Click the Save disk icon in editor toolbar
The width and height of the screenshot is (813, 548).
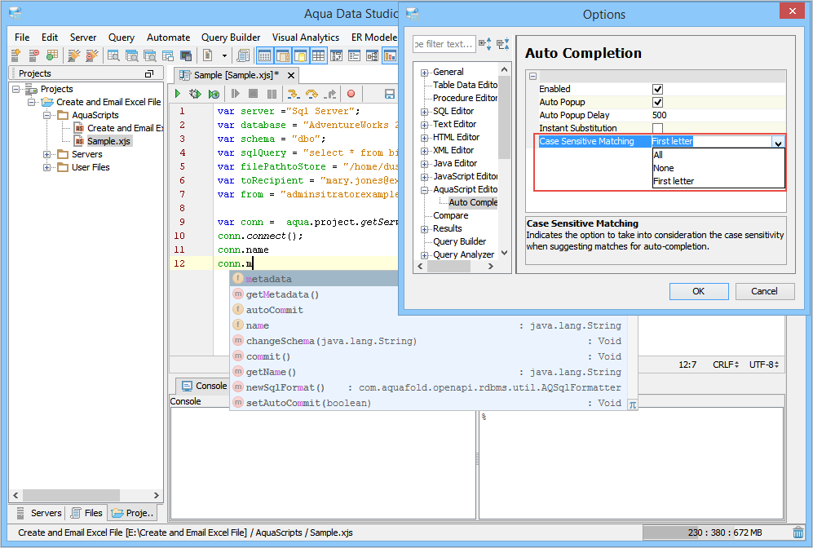tap(390, 94)
